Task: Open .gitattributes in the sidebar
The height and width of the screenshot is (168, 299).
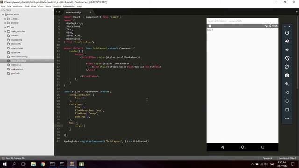Action: click(17, 48)
